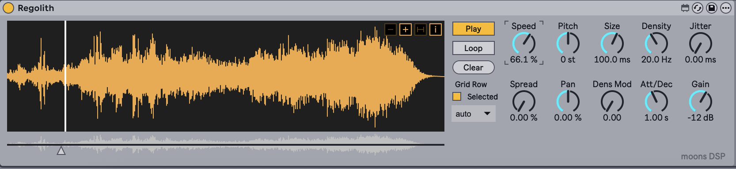Click the Pan knob
This screenshot has height=169, width=736.
568,101
